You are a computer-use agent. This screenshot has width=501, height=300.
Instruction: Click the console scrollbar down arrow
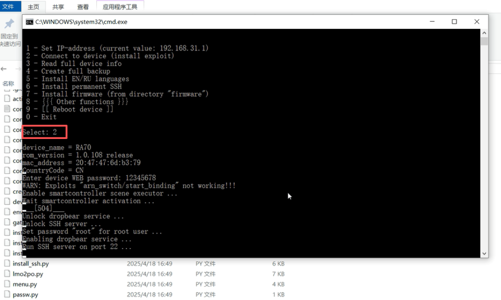[x=484, y=254]
